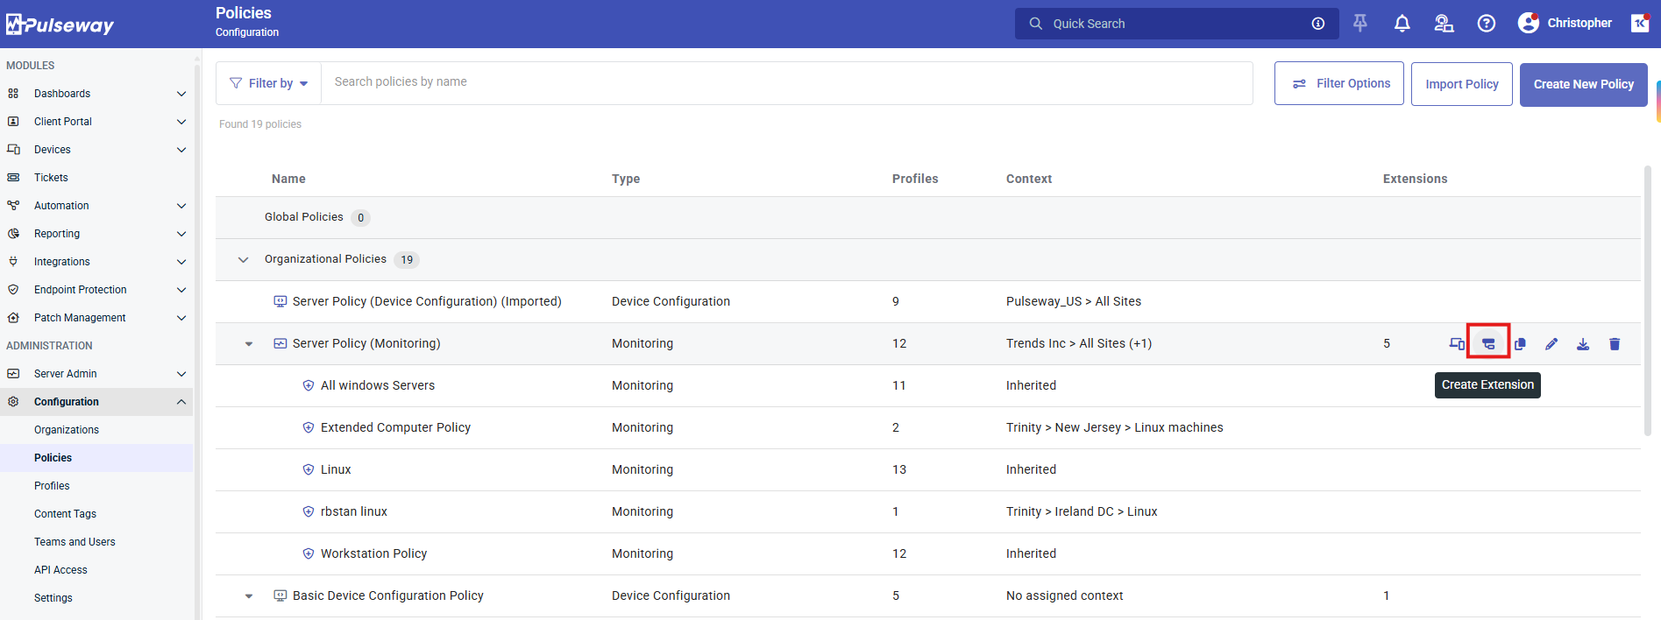Open Profiles in the sidebar
Viewport: 1661px width, 620px height.
tap(52, 486)
